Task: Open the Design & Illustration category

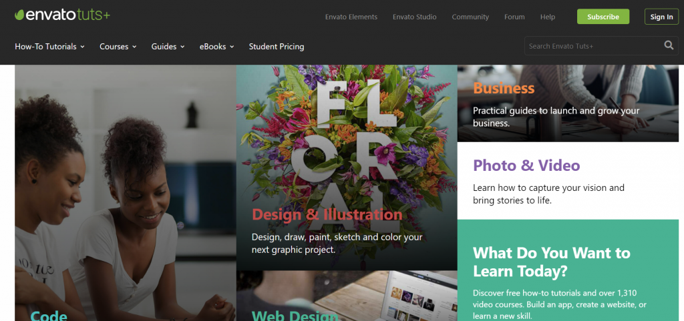Action: click(x=327, y=214)
